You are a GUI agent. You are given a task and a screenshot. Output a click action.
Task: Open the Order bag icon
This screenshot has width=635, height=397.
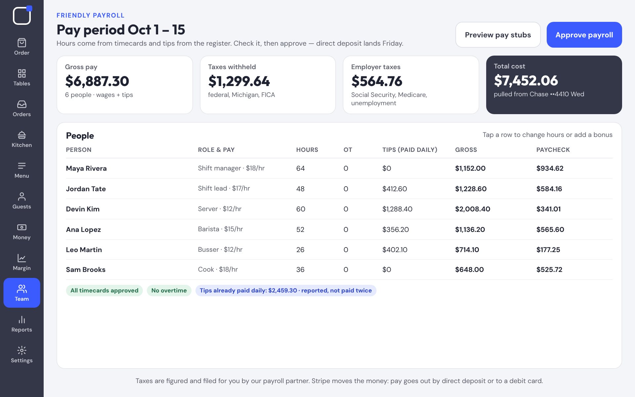pos(22,43)
